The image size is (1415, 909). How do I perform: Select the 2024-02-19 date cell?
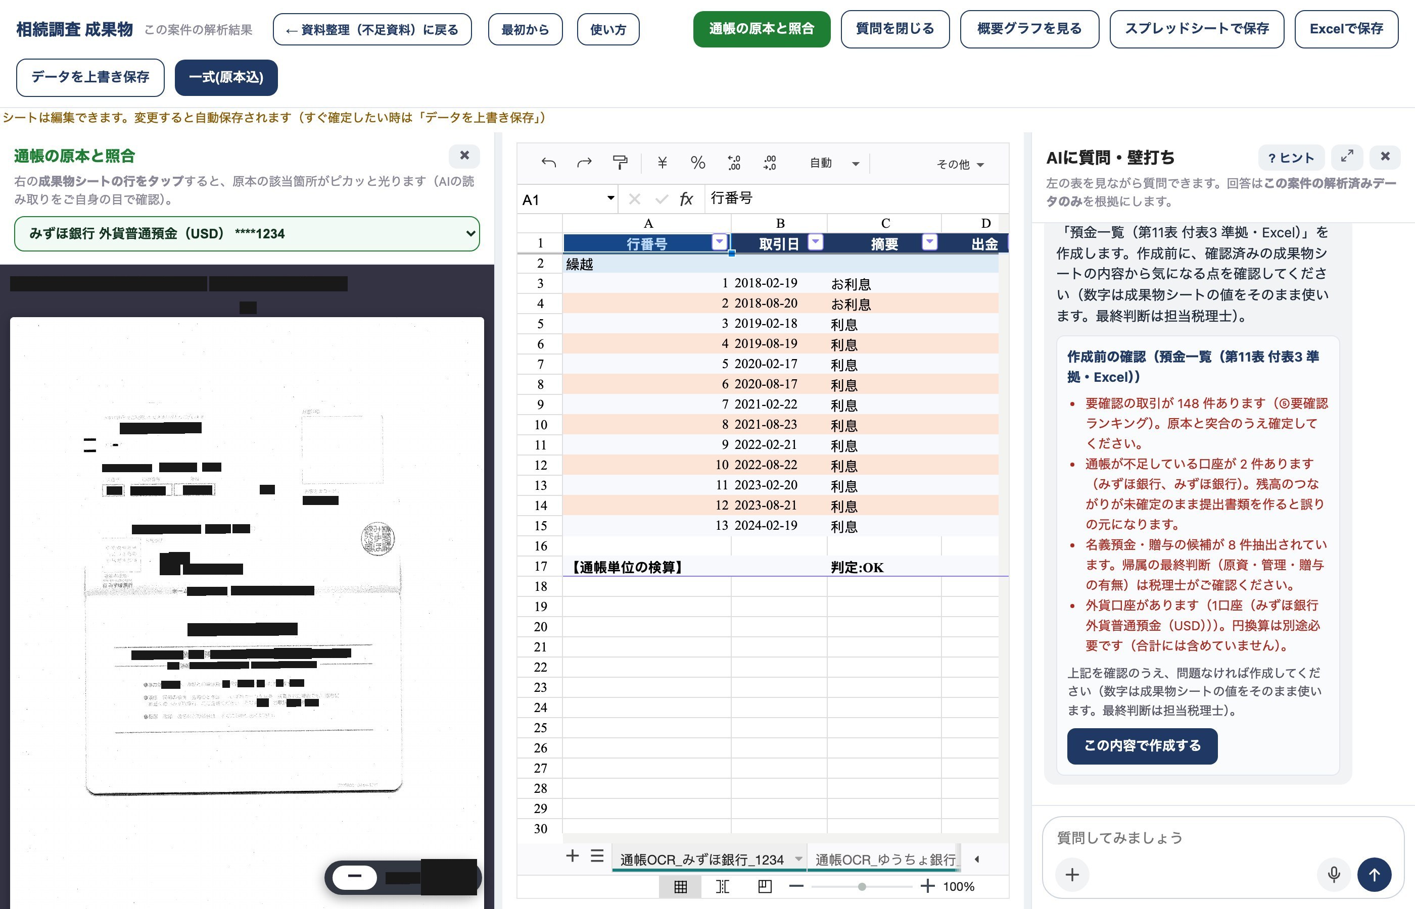click(x=779, y=525)
